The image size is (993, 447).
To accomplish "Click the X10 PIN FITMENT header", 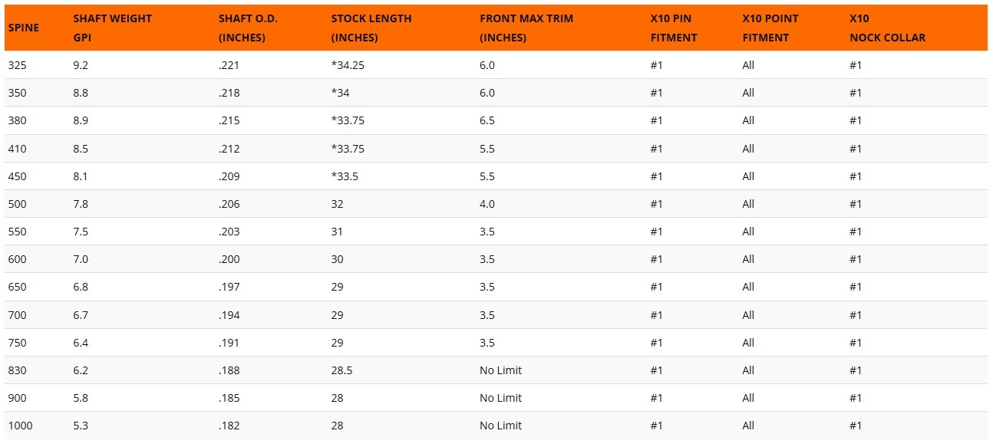I will coord(673,28).
